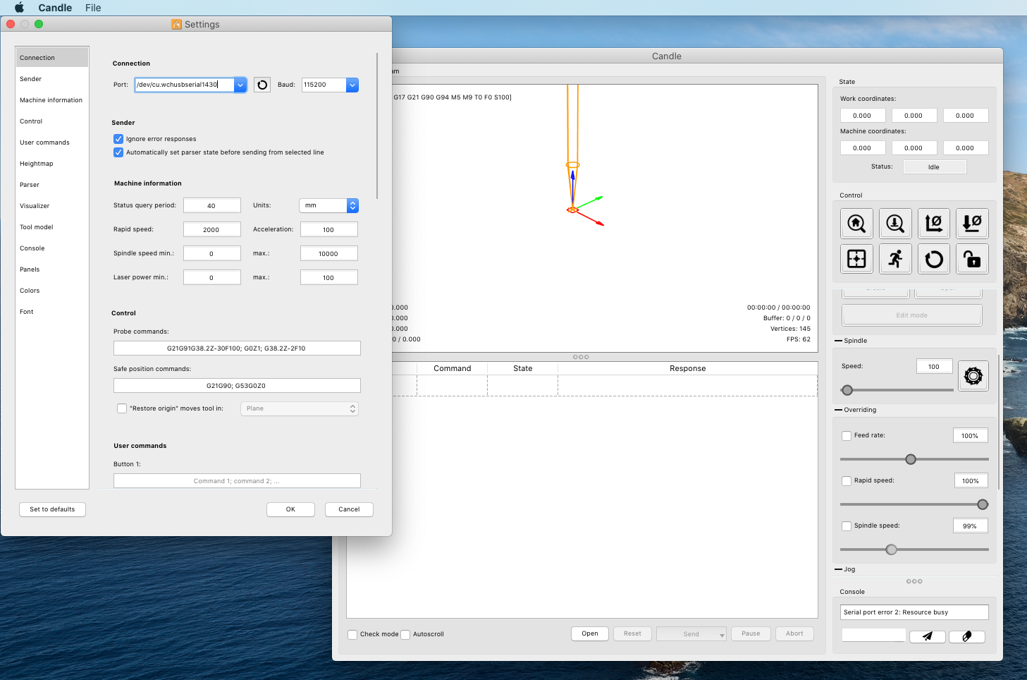Select Font in settings sidebar

click(52, 312)
